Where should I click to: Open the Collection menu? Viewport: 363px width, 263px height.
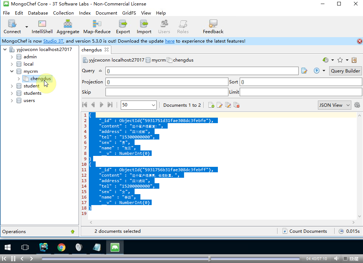63,13
